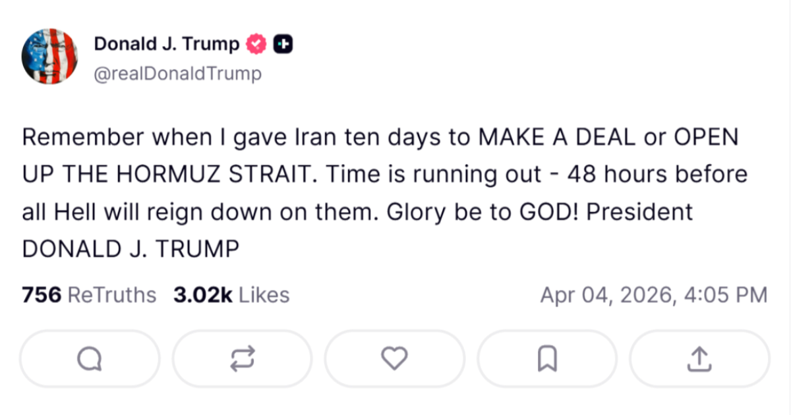Share the Truth with the rightmost pill
This screenshot has width=791, height=415.
point(699,358)
